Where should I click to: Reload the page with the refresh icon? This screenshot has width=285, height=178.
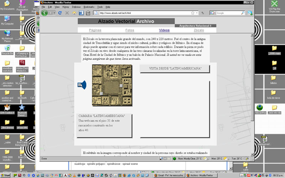point(60,13)
